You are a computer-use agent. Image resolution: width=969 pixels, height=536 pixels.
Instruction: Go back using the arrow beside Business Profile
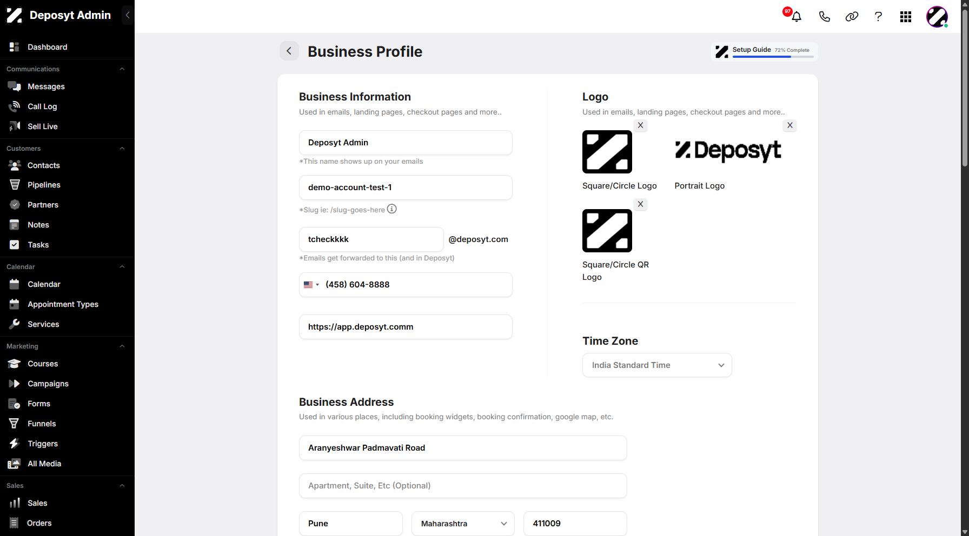point(289,51)
